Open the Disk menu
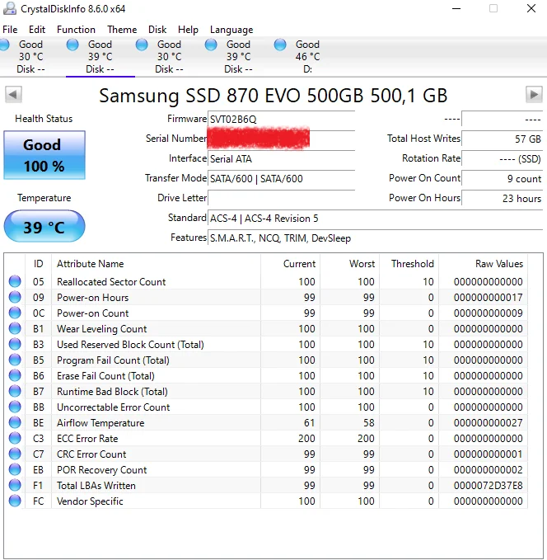The image size is (547, 560). [157, 30]
